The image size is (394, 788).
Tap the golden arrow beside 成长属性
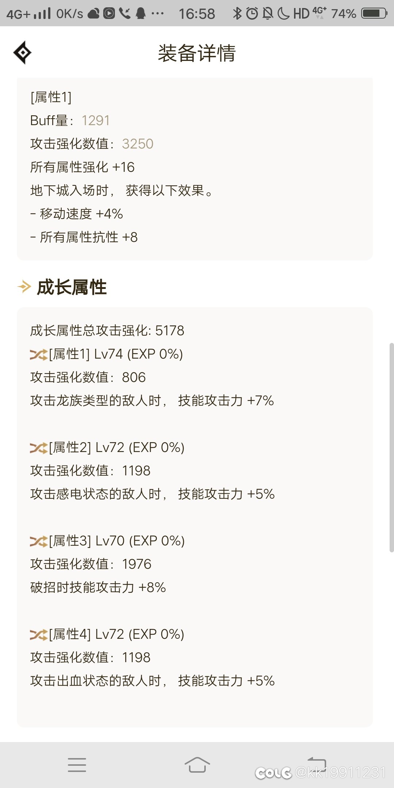(24, 287)
